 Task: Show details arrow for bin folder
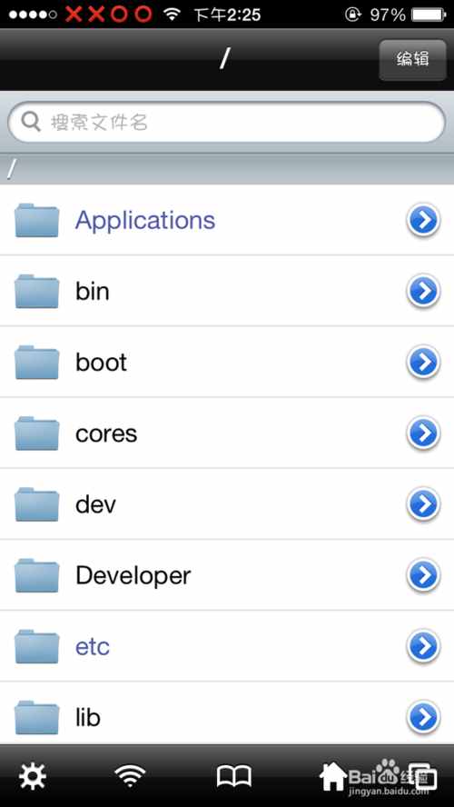pyautogui.click(x=423, y=292)
